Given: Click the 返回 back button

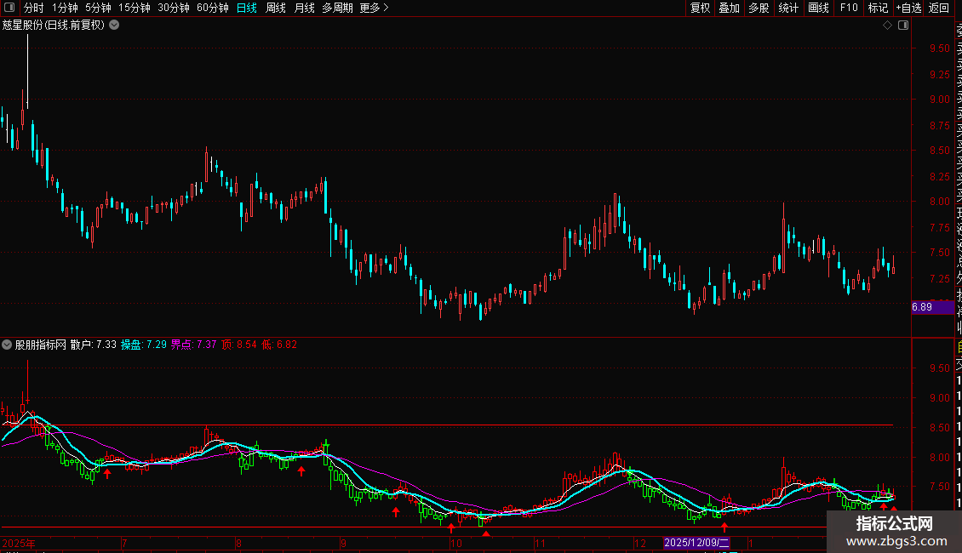Looking at the screenshot, I should pos(939,8).
